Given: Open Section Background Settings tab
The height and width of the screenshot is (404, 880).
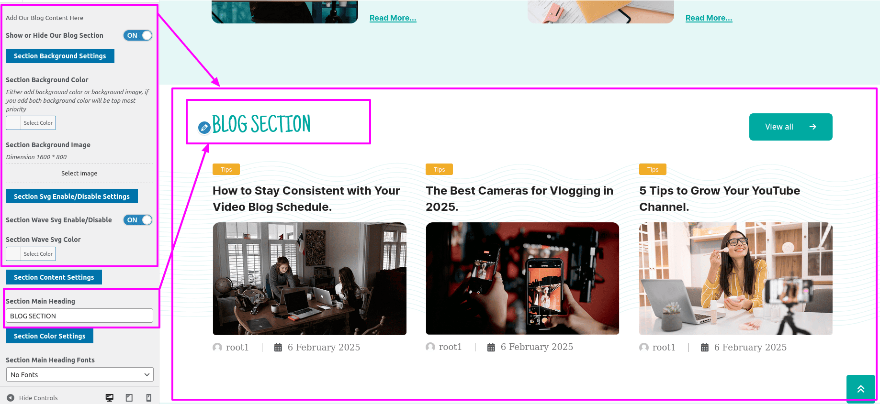Looking at the screenshot, I should coord(60,56).
